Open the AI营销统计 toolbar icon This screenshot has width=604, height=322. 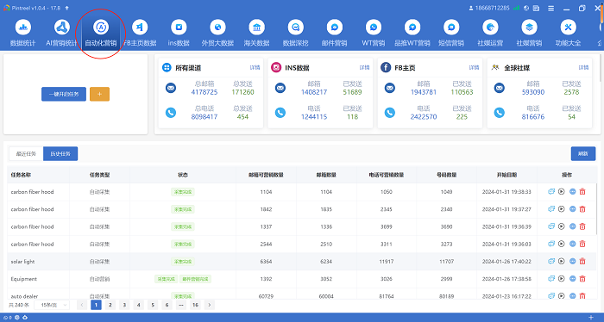click(x=61, y=33)
